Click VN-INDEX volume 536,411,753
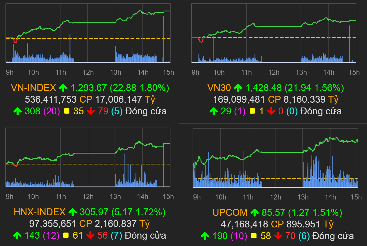 [x=51, y=100]
